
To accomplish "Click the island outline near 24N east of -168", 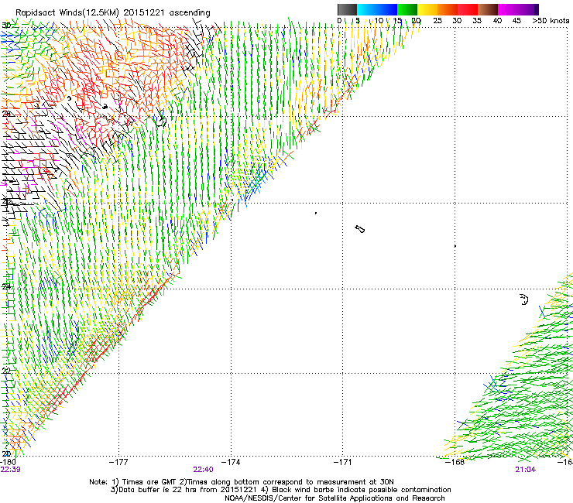I will [x=524, y=299].
